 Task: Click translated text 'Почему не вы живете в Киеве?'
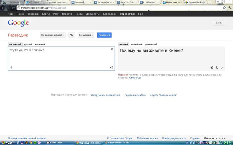[151, 51]
